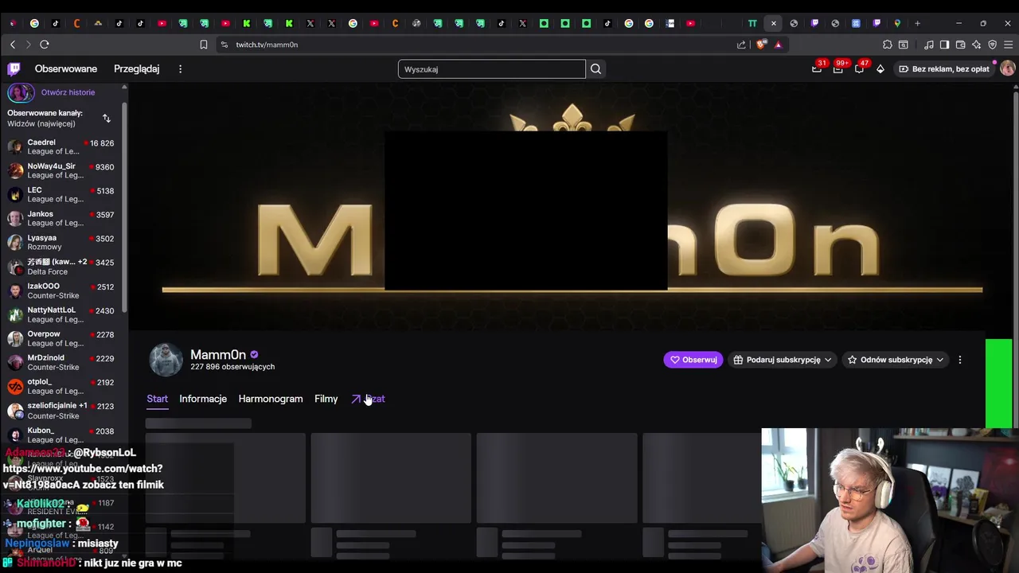
Task: Open stories avatar in sidebar
Action: [x=21, y=92]
